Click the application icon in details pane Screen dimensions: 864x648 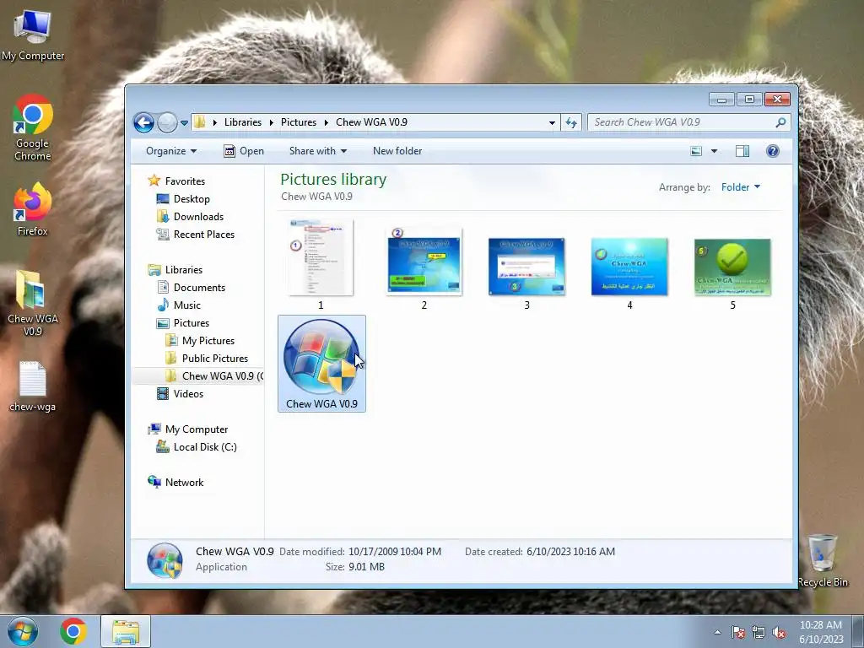tap(165, 560)
